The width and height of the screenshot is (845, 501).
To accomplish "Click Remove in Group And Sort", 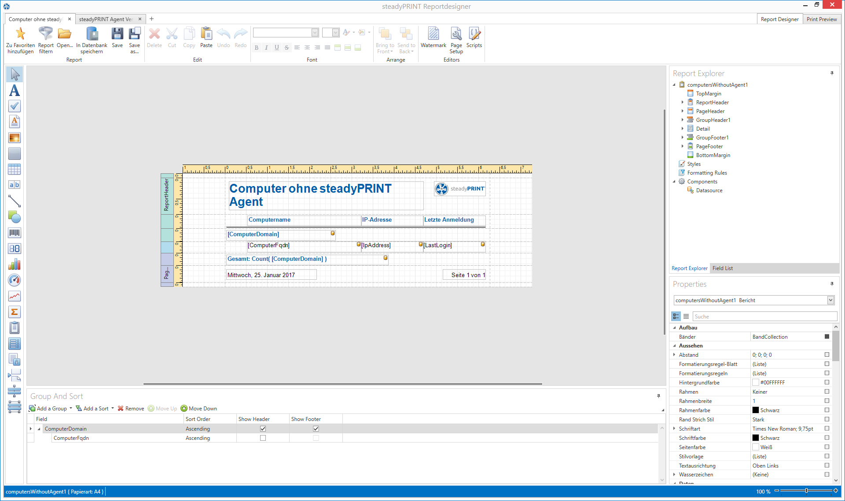I will click(x=131, y=408).
